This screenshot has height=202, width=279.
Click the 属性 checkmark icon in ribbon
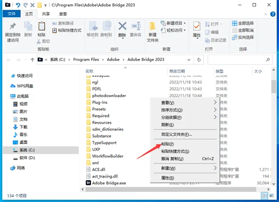click(197, 26)
